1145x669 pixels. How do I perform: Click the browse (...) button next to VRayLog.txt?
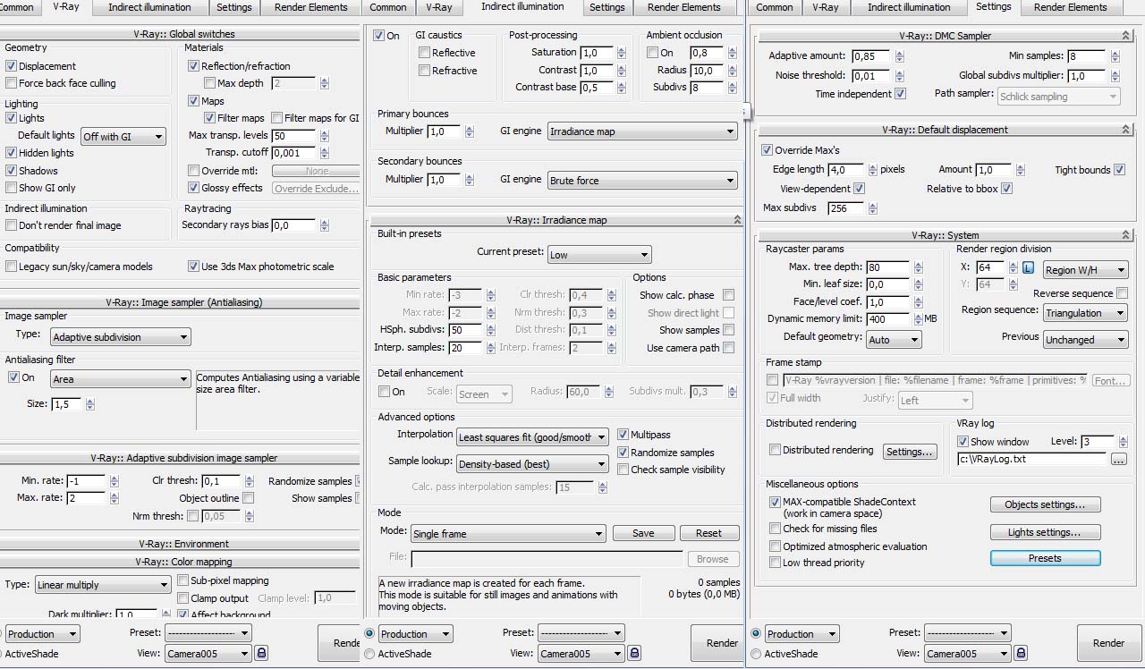click(1118, 459)
